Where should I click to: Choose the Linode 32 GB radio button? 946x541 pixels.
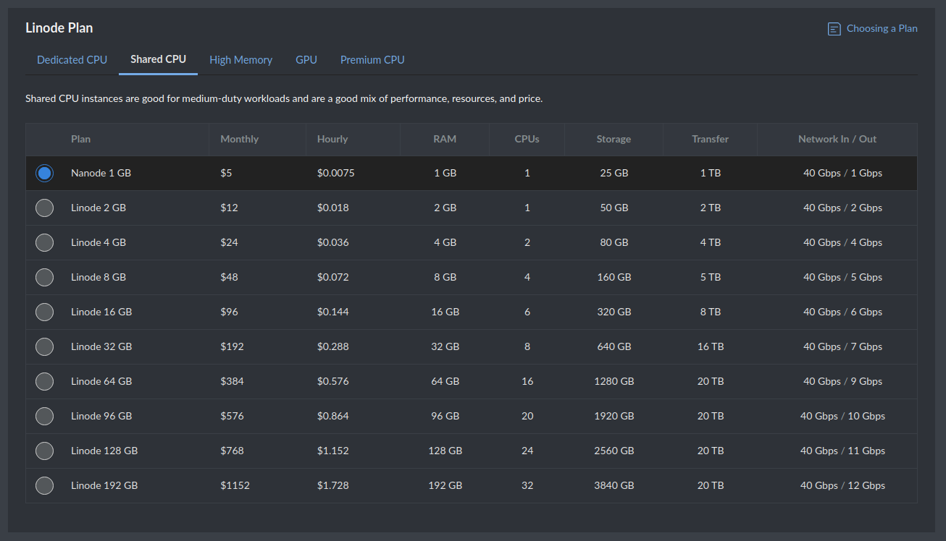click(44, 347)
